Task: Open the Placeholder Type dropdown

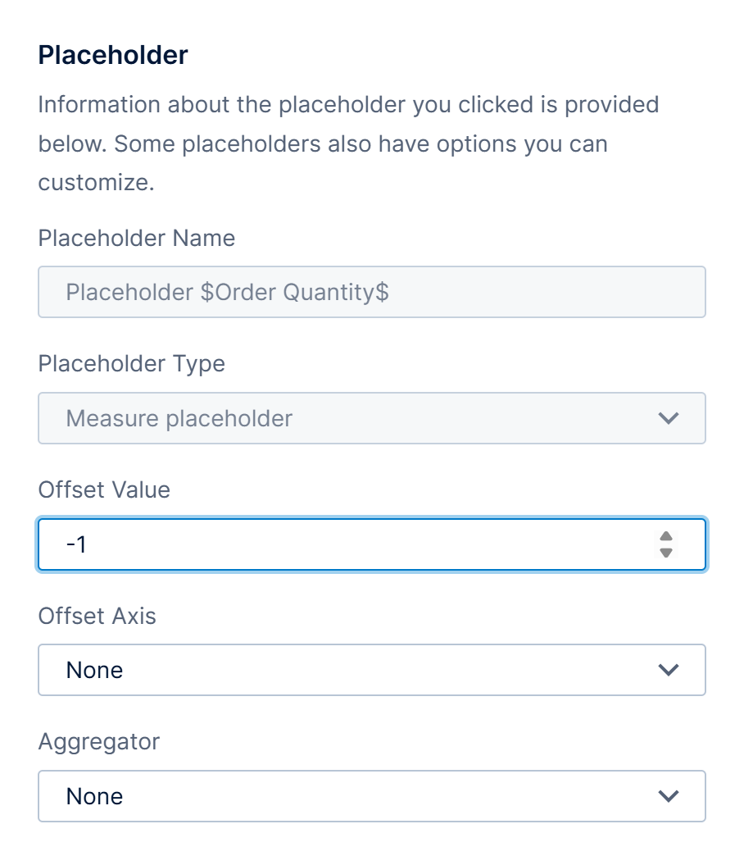Action: [x=371, y=418]
